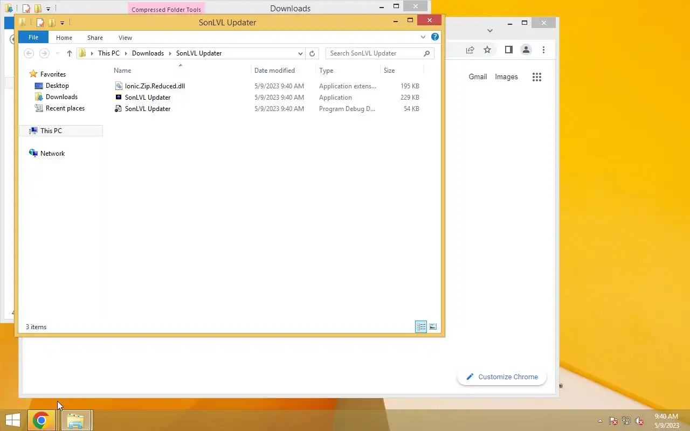This screenshot has width=690, height=431.
Task: Open the View ribbon tab
Action: [125, 38]
